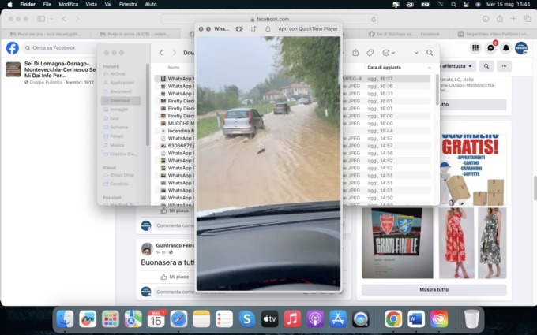Open the Vista menu in menu bar
This screenshot has width=537, height=335.
pyautogui.click(x=92, y=5)
